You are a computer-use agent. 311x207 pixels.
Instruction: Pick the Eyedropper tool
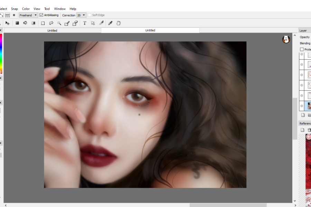(x=110, y=23)
